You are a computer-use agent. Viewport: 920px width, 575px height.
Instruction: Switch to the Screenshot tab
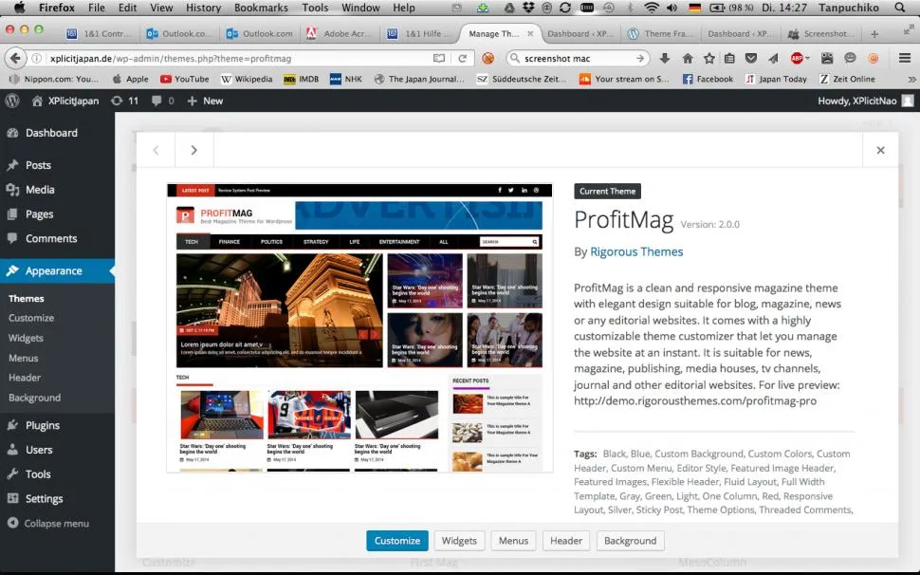coord(819,34)
